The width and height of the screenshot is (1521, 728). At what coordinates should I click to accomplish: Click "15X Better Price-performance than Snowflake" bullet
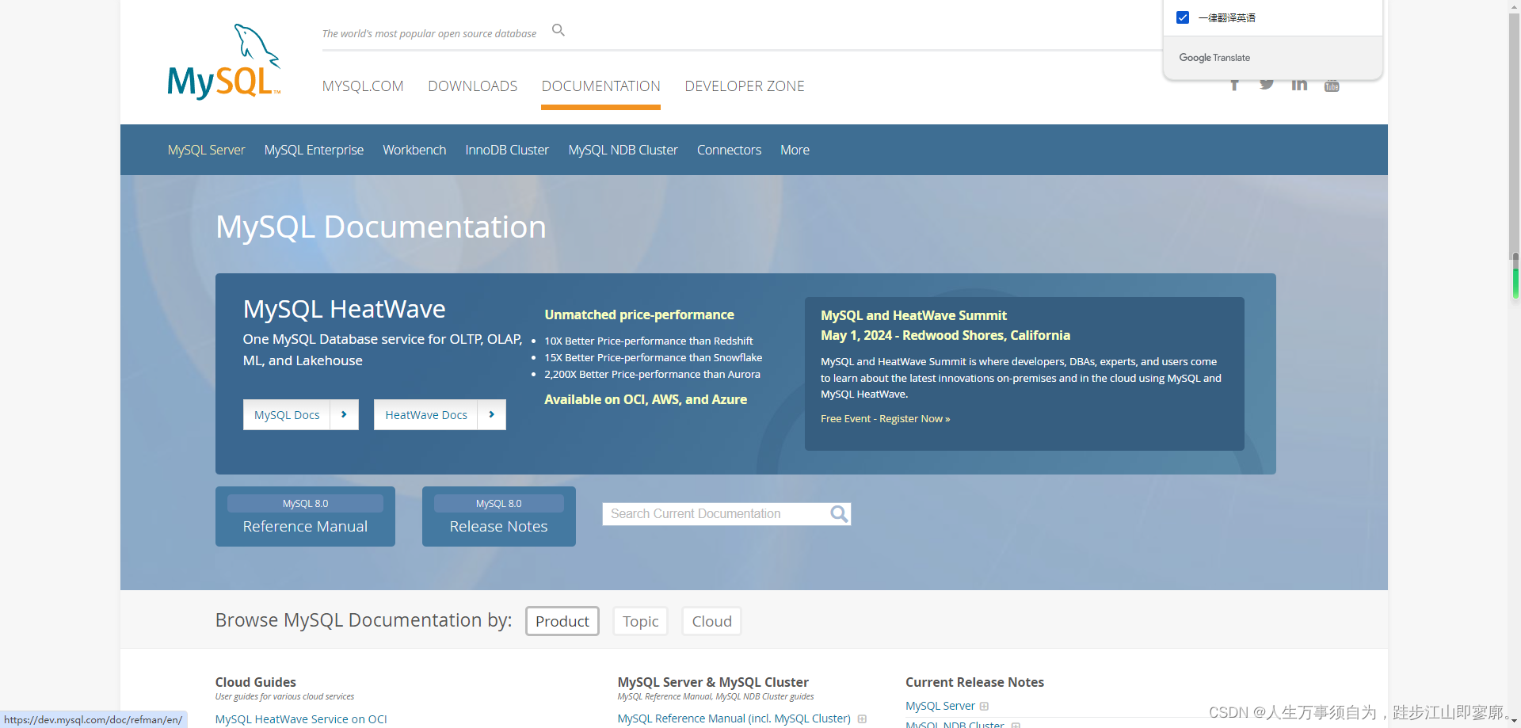click(x=654, y=357)
